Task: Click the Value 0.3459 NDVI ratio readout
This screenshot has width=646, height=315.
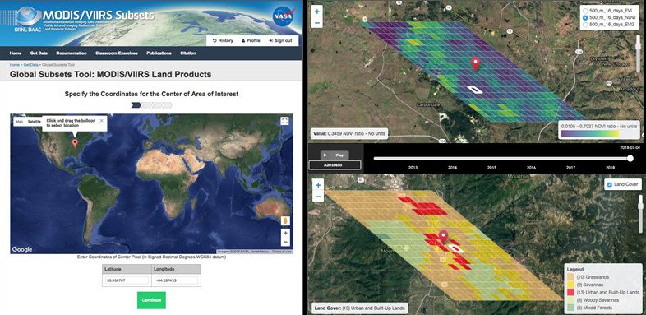Action: [x=348, y=134]
